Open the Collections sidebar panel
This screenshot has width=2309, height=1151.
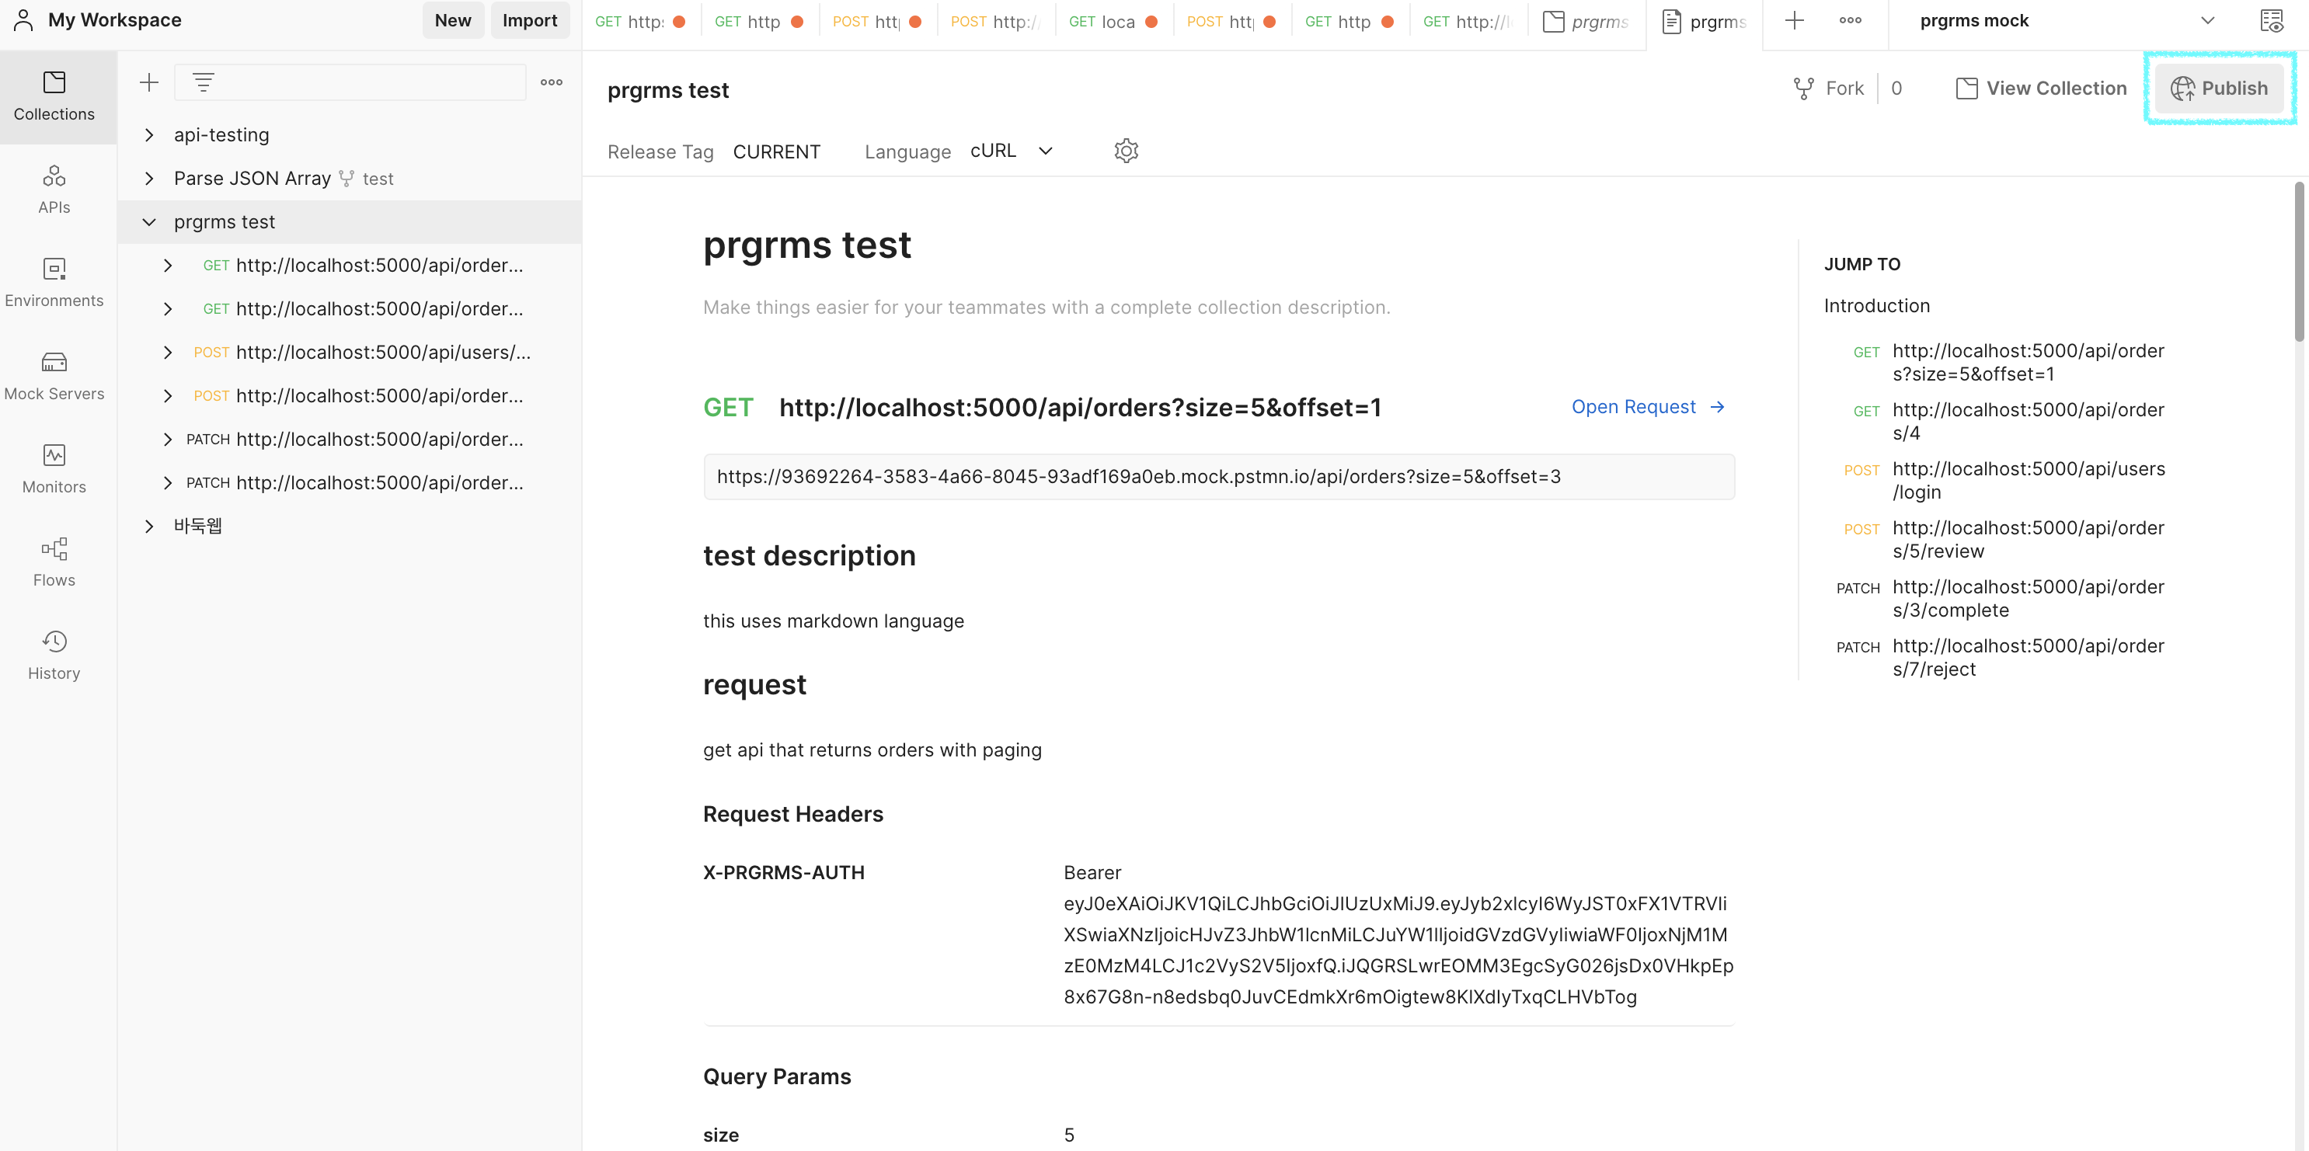[54, 97]
